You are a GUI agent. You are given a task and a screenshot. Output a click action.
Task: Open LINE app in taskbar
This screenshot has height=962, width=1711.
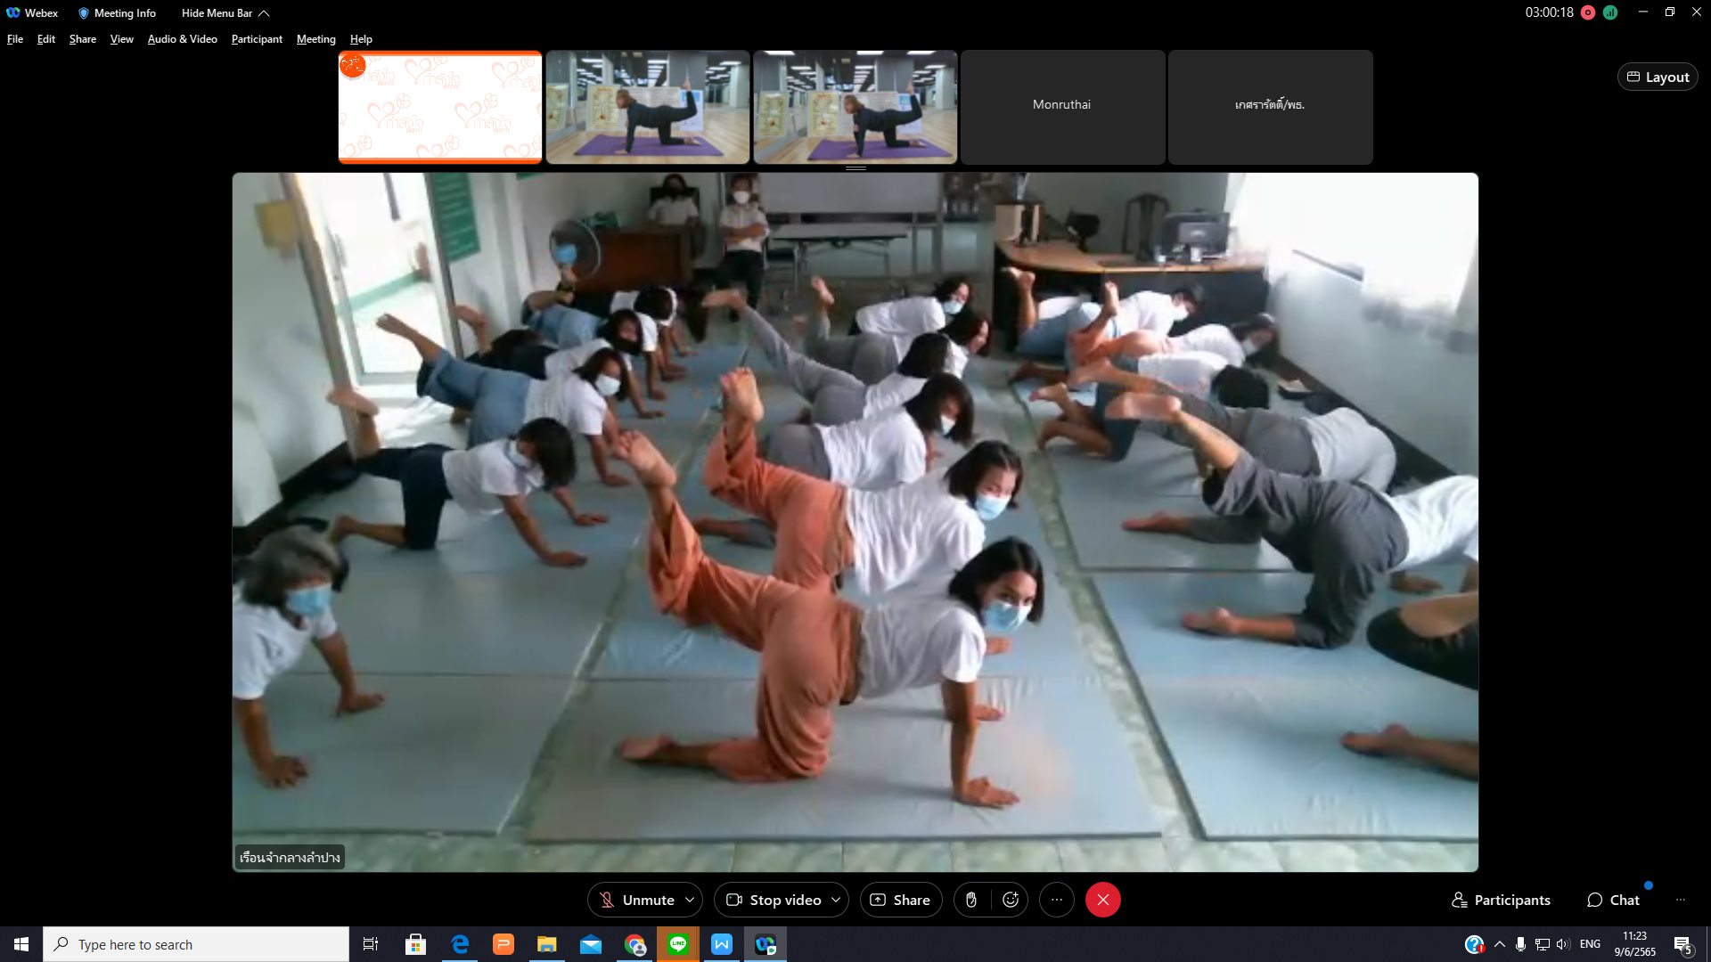[x=678, y=944]
